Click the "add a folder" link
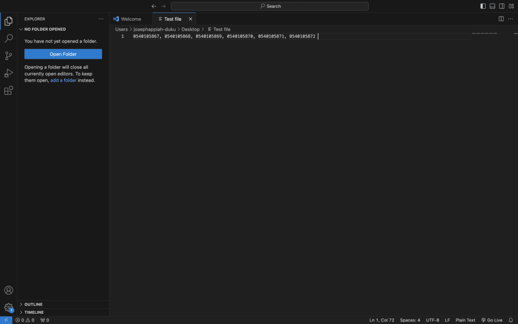Image resolution: width=518 pixels, height=324 pixels. click(x=63, y=80)
